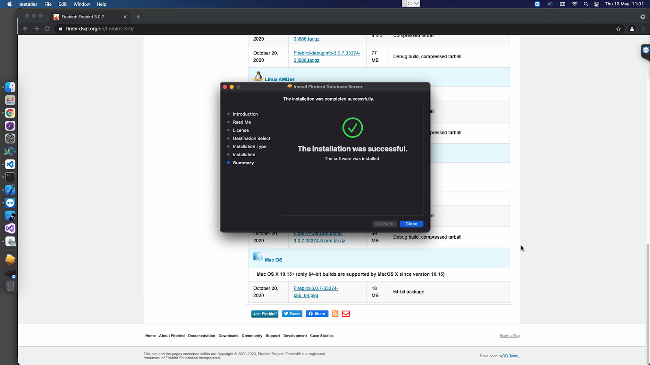
Task: Open the File menu
Action: [48, 4]
